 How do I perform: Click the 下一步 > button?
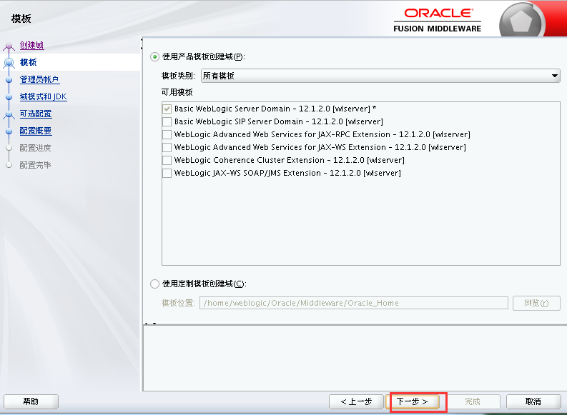[413, 401]
